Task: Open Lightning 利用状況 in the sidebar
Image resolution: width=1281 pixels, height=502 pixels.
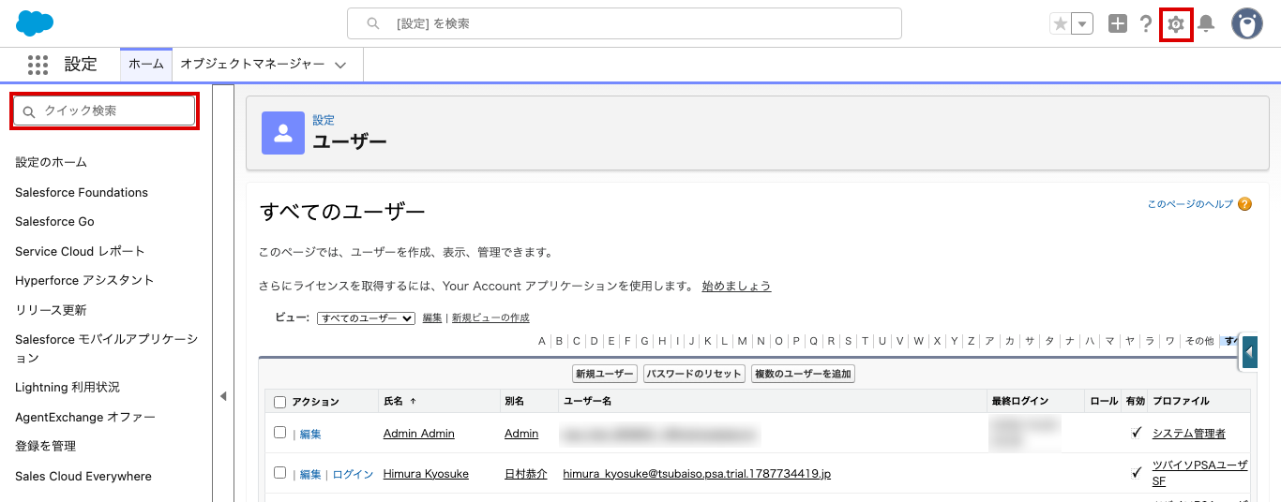Action: [68, 387]
